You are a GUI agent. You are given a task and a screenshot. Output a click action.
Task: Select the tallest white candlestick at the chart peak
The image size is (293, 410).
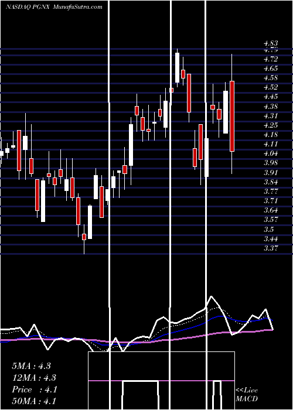point(178,67)
